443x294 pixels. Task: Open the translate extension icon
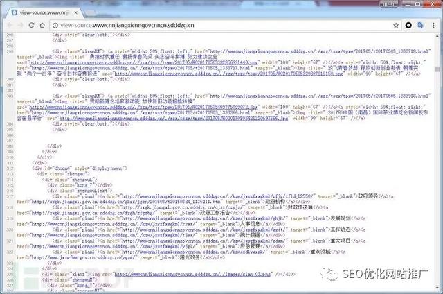[420, 25]
